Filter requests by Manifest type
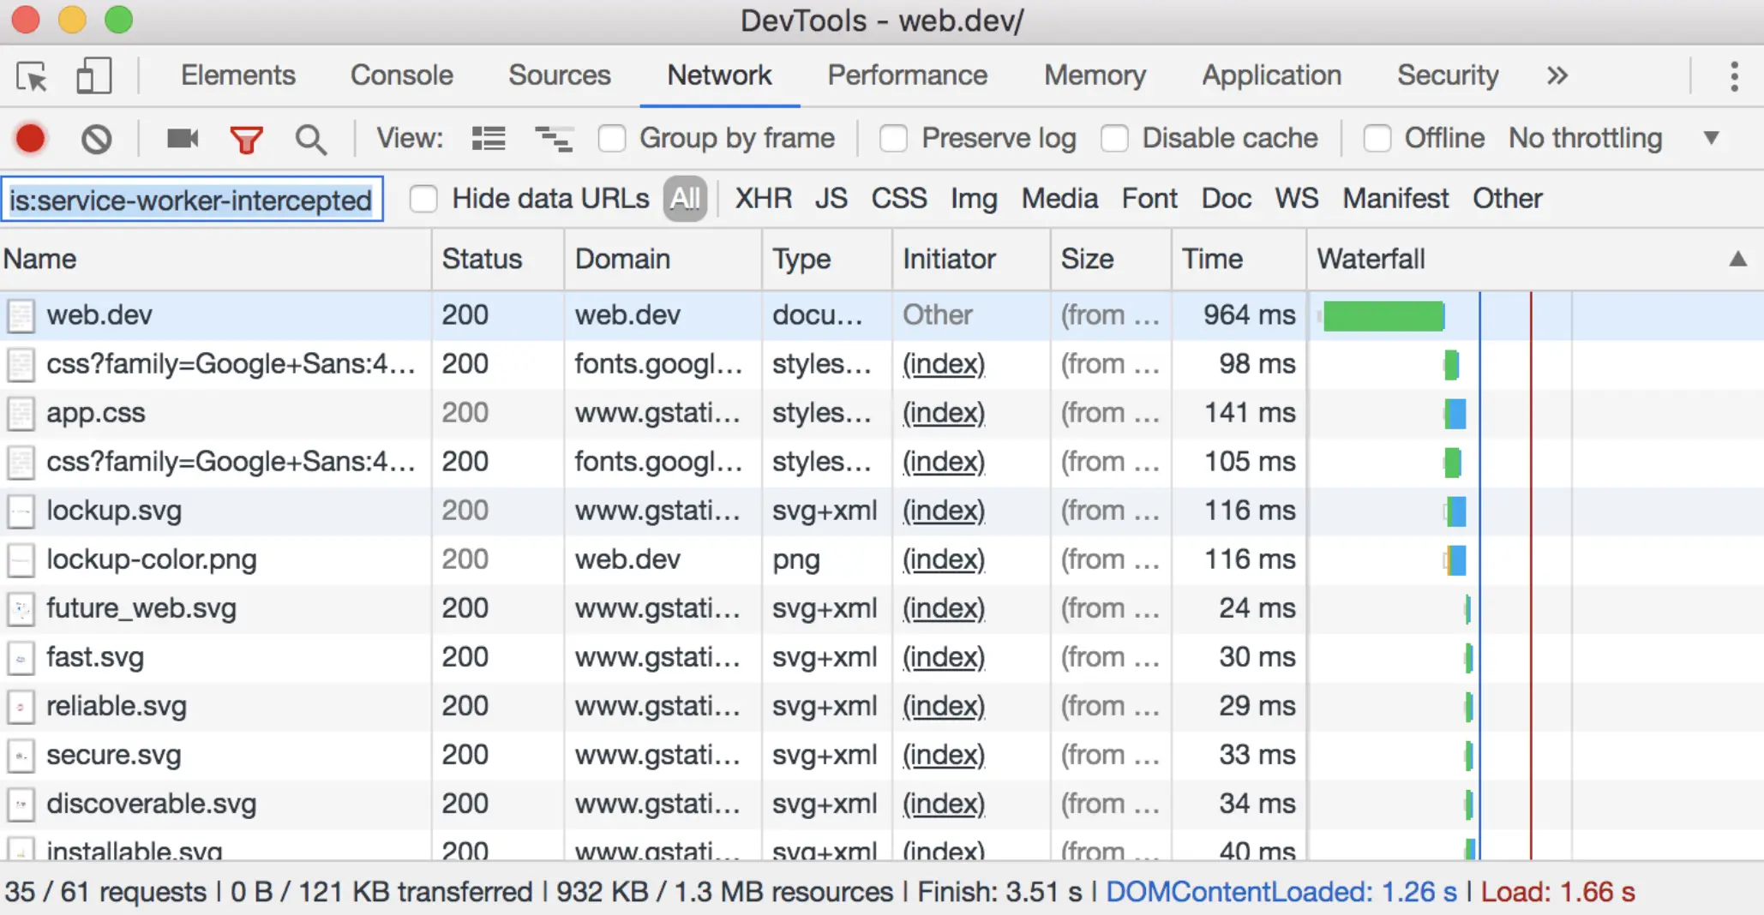 click(1395, 199)
